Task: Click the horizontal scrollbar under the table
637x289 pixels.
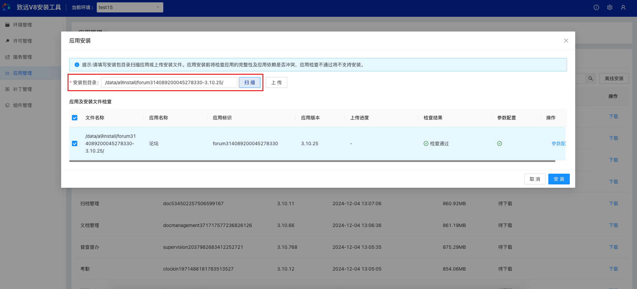Action: point(312,161)
